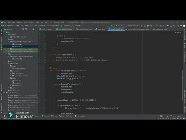
Task: Close the MainActivity.java tab
Action: point(123,29)
